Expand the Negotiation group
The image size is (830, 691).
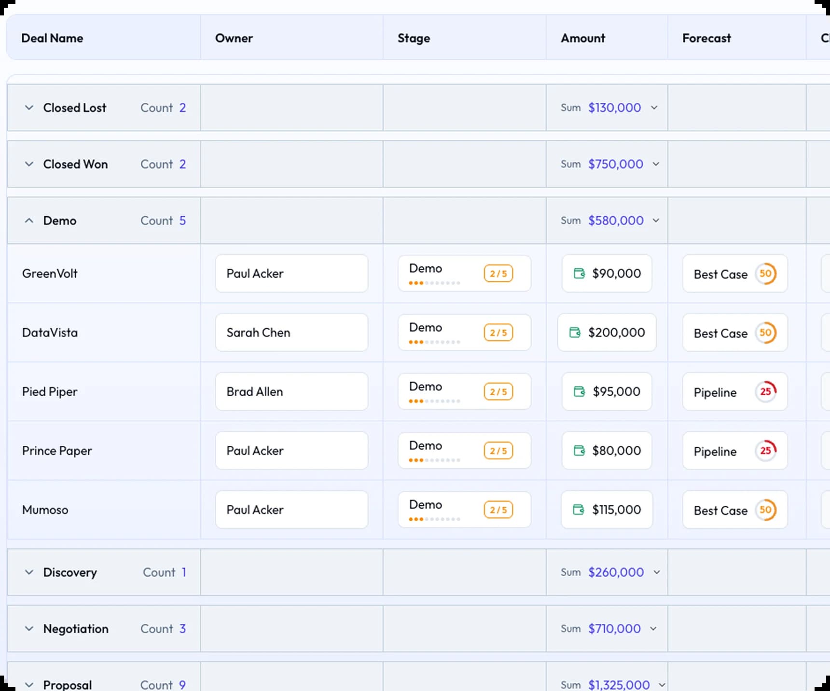point(29,629)
